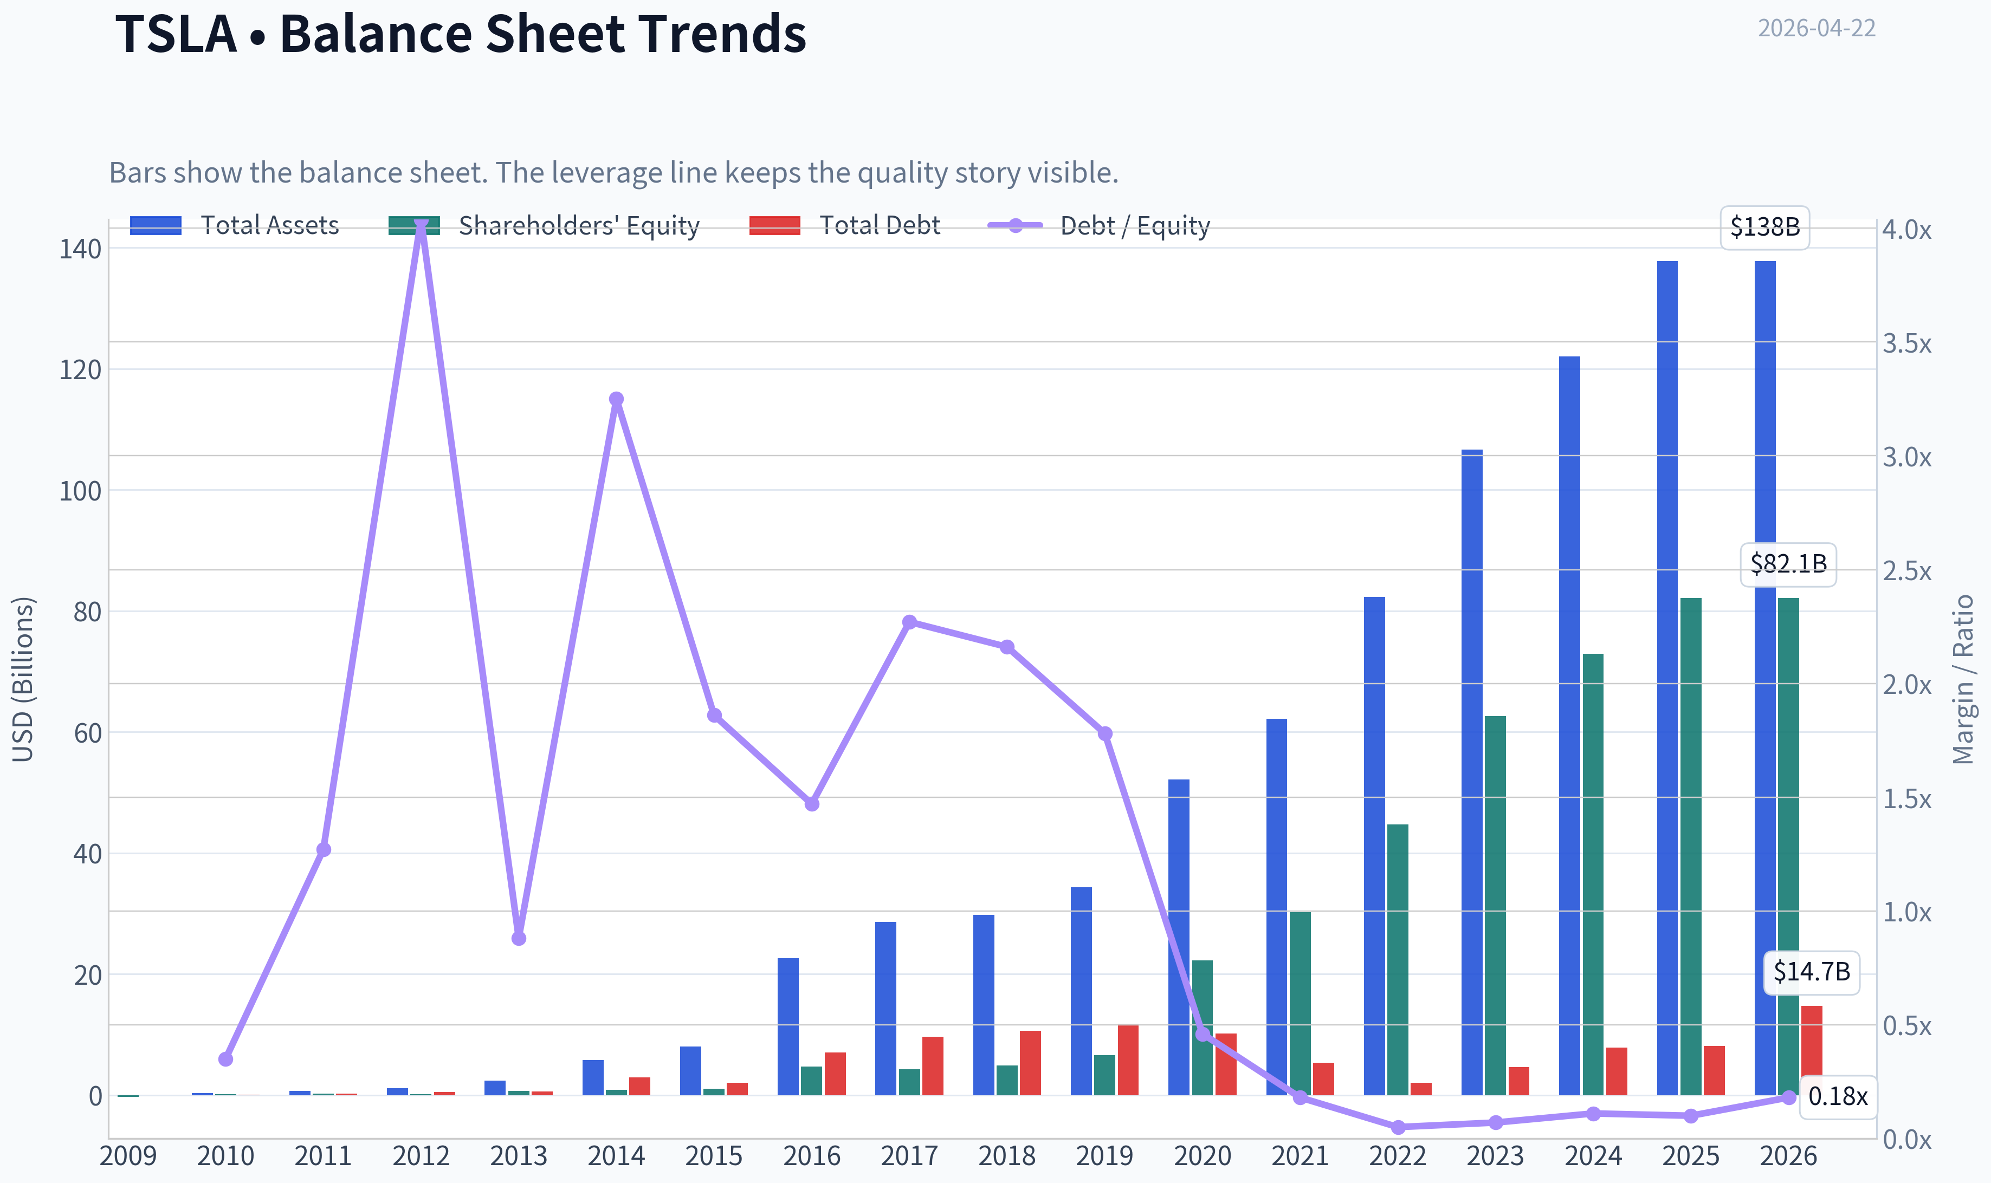Select the 2014 Debt/Equity line marker
The height and width of the screenshot is (1183, 1991).
pyautogui.click(x=616, y=399)
